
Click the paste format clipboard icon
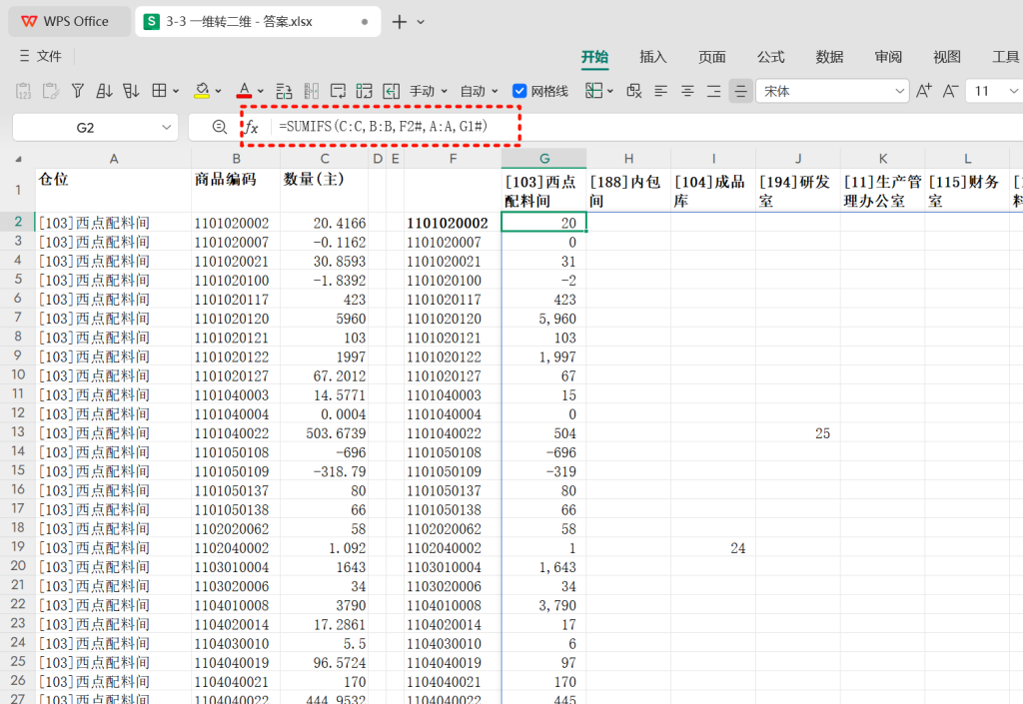[x=50, y=91]
